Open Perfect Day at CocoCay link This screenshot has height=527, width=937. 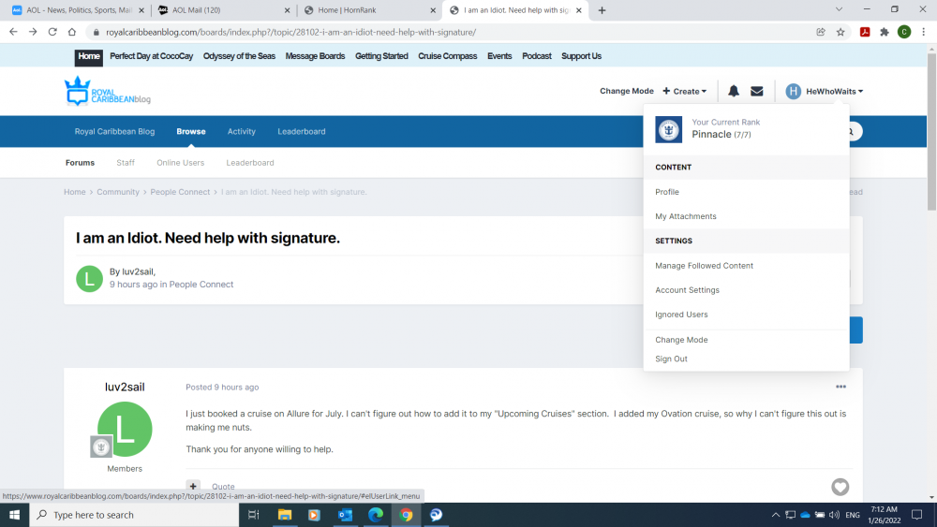click(151, 56)
